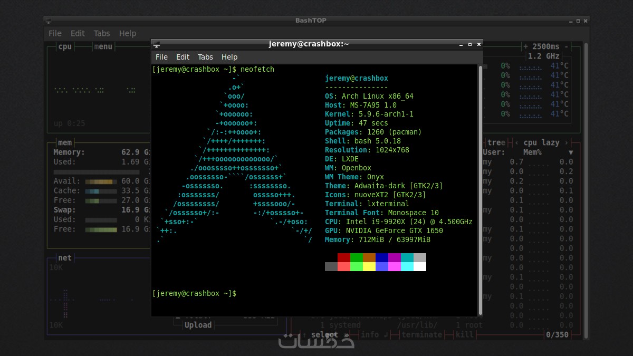The height and width of the screenshot is (356, 633).
Task: Click the 'Kernel: 5.9.6-arch1-1' line
Action: (x=369, y=114)
